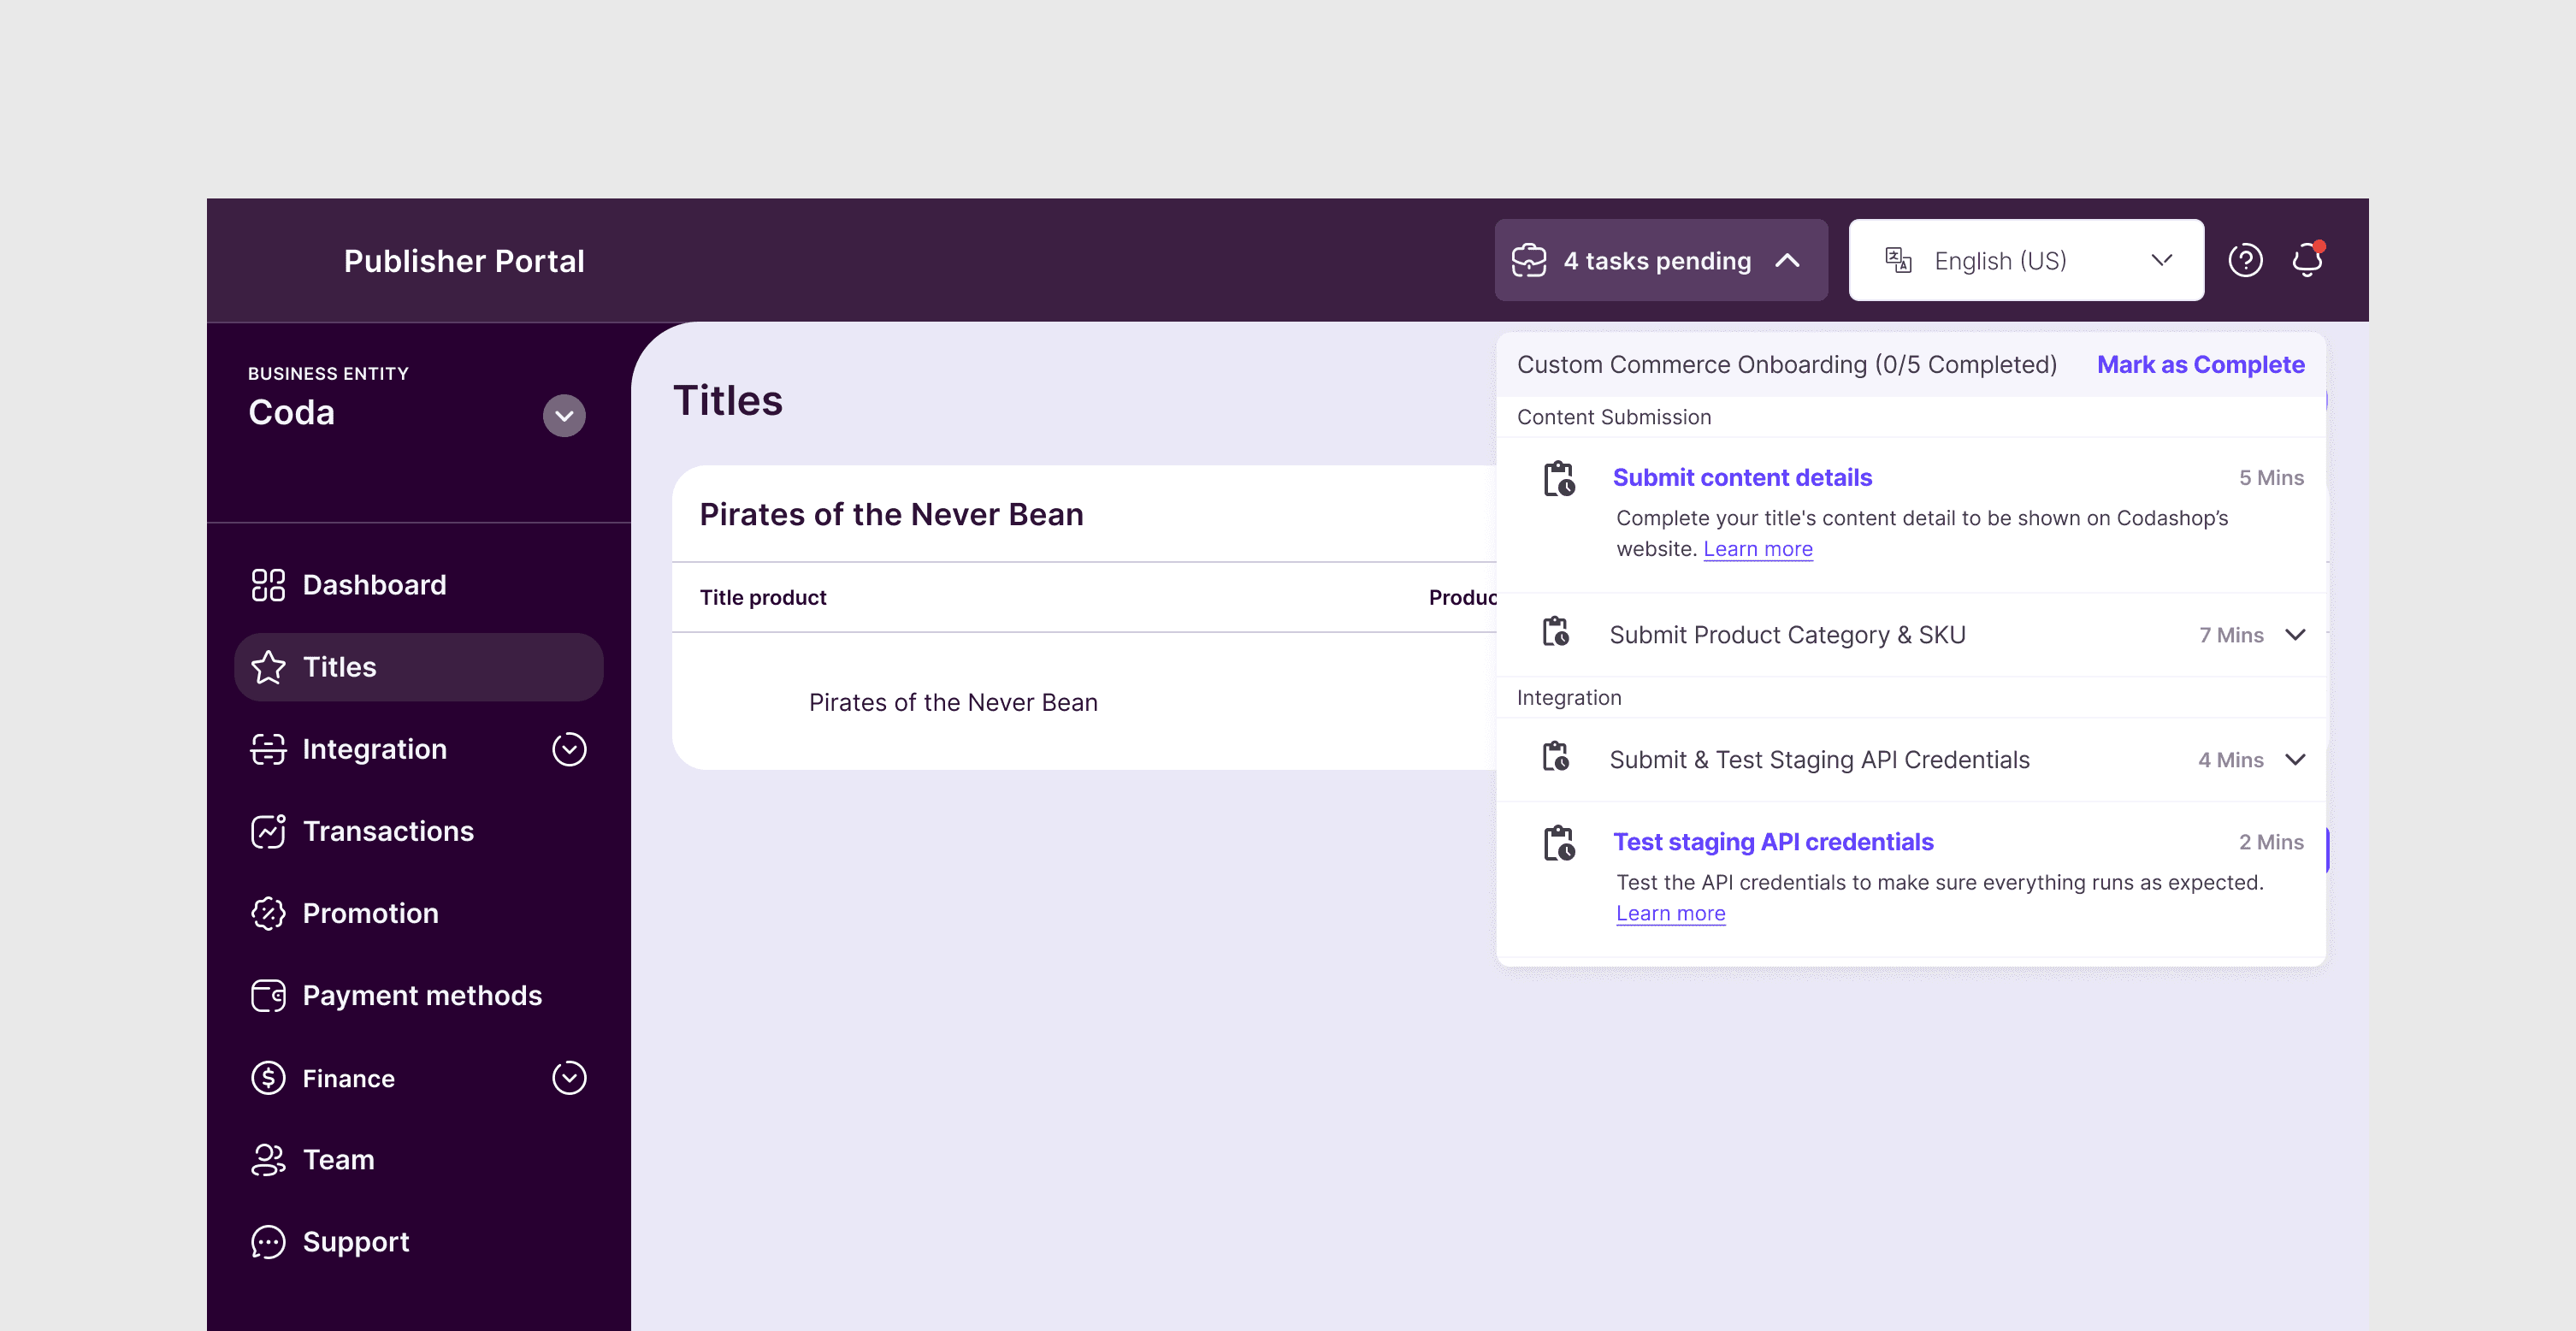Click the Team people icon
Viewport: 2576px width, 1331px height.
click(x=268, y=1160)
